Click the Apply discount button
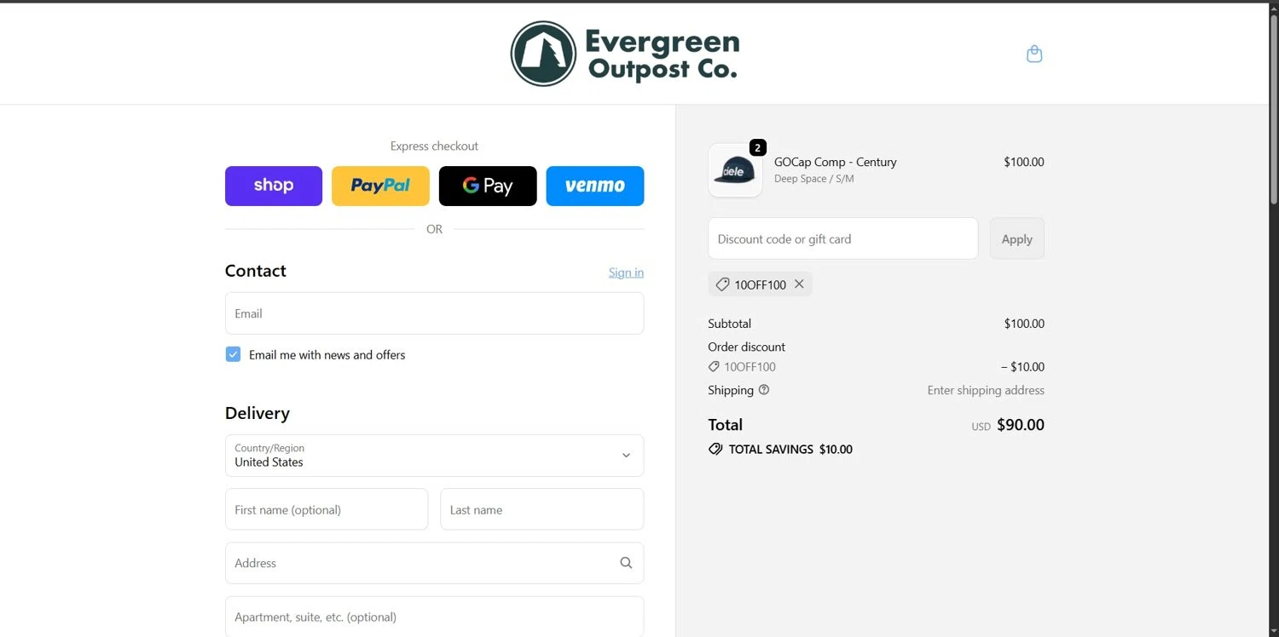Viewport: 1279px width, 637px height. click(1016, 238)
